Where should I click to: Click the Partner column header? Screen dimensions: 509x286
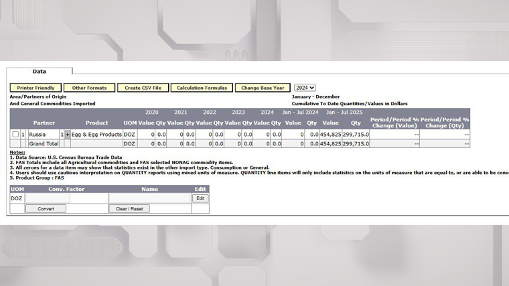[44, 123]
